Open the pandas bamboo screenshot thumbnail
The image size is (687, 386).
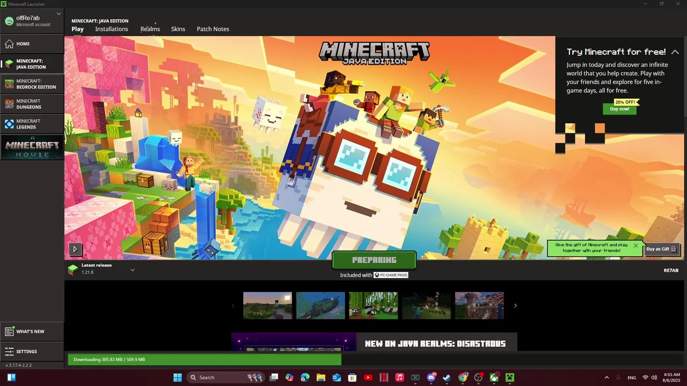pyautogui.click(x=374, y=306)
